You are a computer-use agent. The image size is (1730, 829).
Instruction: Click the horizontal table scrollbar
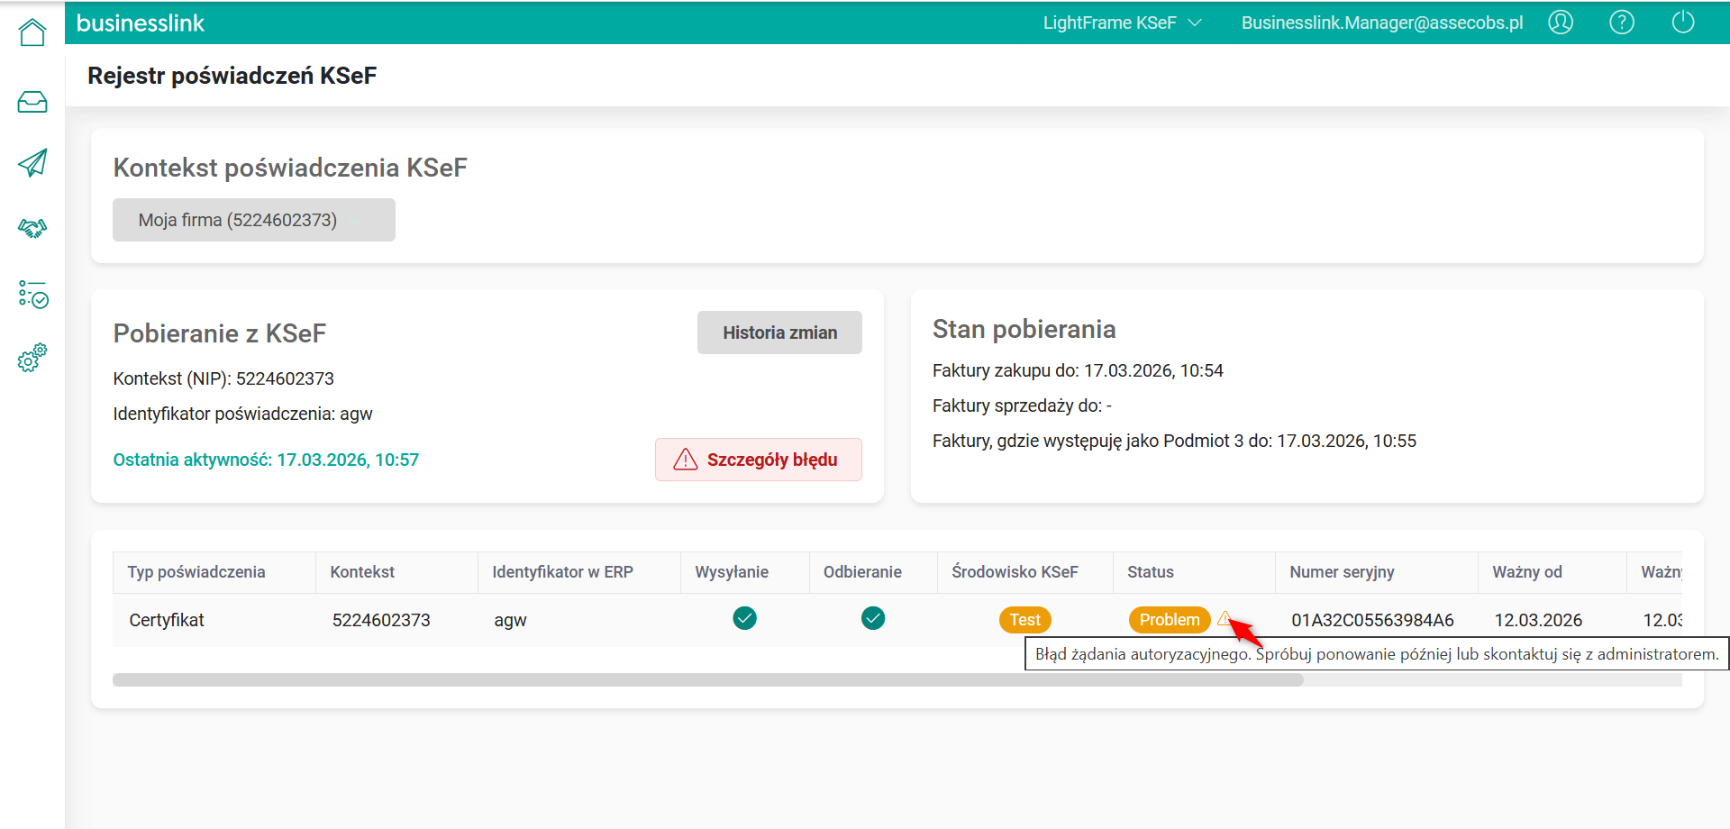(x=707, y=680)
